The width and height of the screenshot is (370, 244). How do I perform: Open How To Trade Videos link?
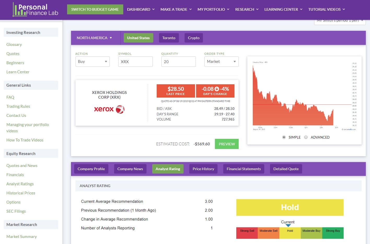pos(25,140)
